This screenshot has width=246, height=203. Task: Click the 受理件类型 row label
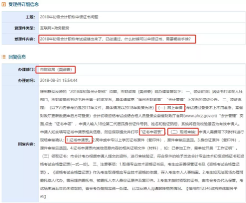point(25,28)
